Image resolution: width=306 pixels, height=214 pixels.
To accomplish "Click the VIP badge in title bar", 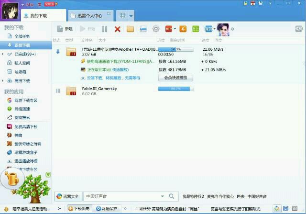I will tap(49, 4).
